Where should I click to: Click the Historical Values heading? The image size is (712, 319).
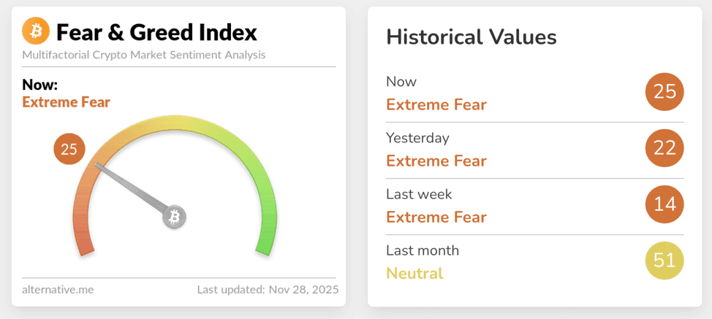pyautogui.click(x=471, y=37)
